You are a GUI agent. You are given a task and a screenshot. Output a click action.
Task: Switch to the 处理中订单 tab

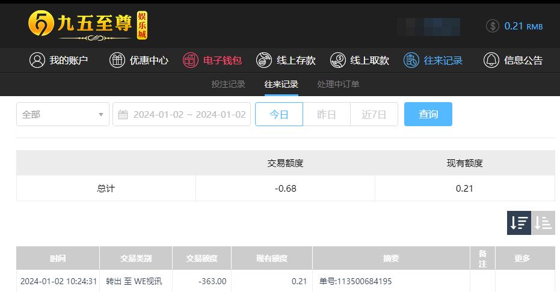338,85
